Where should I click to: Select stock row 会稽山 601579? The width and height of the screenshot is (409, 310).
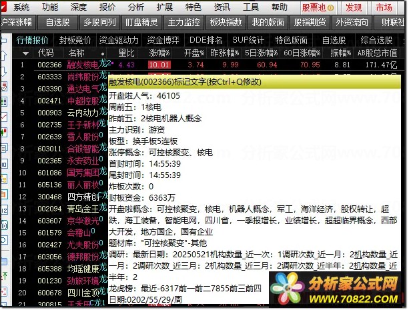click(61, 233)
